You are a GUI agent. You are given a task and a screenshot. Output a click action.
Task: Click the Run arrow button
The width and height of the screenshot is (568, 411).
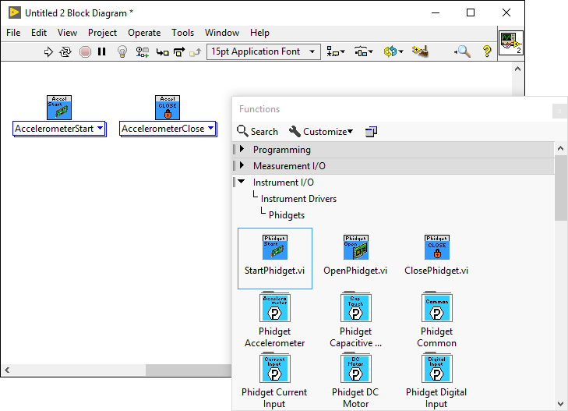coord(48,51)
